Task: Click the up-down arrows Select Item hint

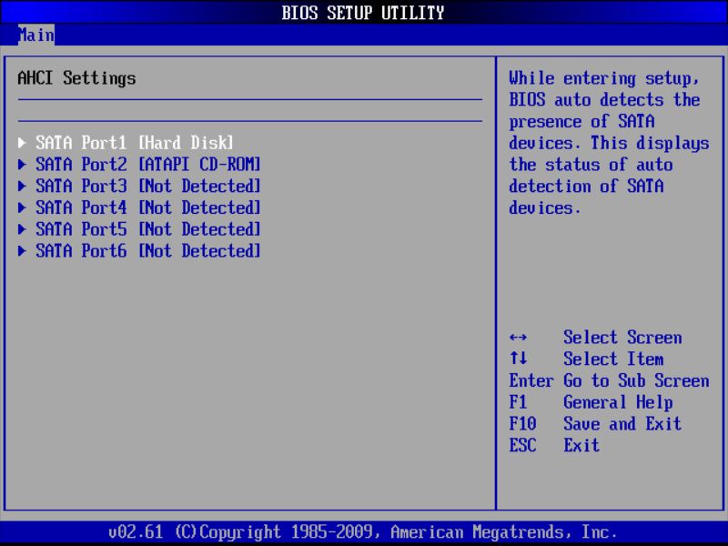Action: (518, 359)
